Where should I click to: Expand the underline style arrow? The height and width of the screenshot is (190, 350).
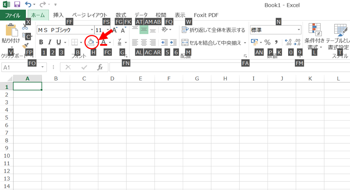coord(65,42)
